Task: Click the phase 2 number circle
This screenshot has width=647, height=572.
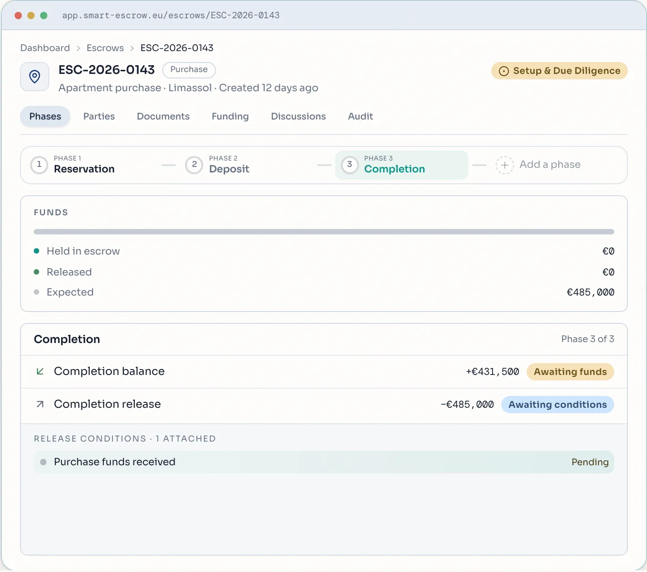Action: (195, 165)
